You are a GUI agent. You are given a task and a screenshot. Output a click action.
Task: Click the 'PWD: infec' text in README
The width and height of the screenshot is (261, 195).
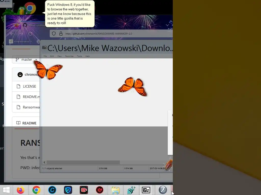click(x=30, y=168)
